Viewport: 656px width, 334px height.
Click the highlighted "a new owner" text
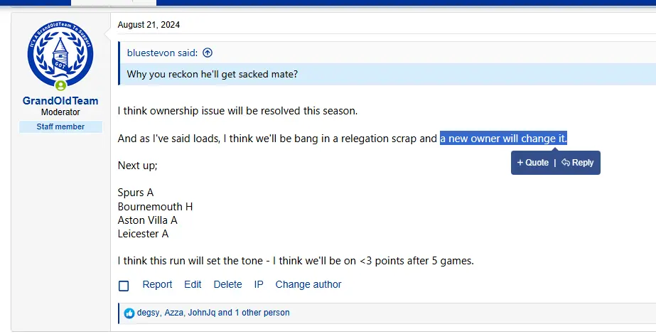click(x=502, y=138)
